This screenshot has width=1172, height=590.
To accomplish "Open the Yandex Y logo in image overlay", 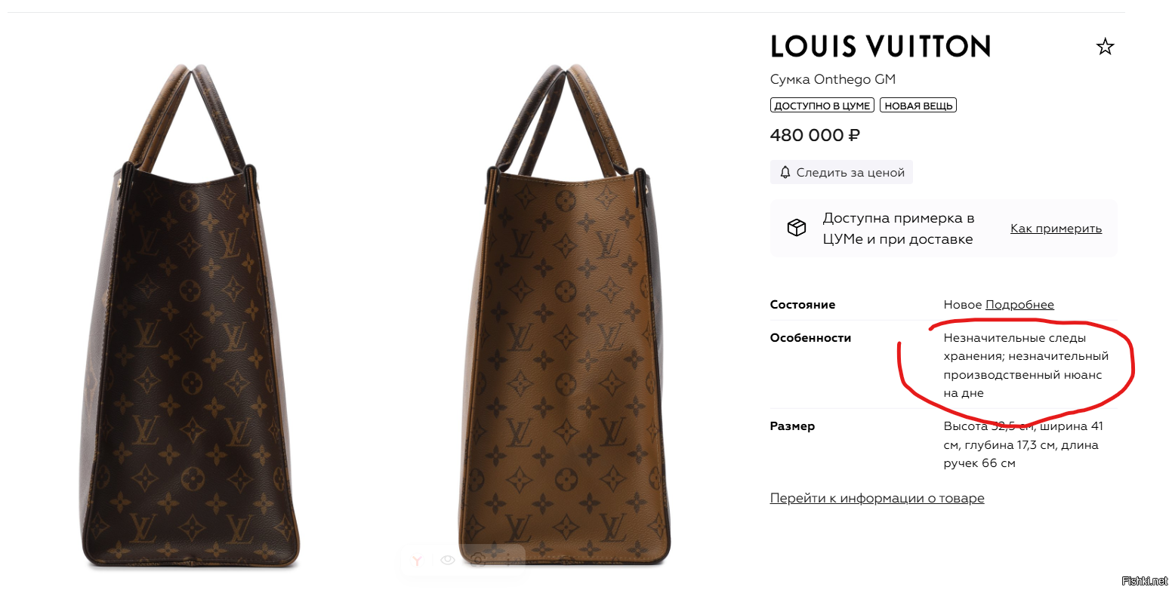I will point(417,560).
